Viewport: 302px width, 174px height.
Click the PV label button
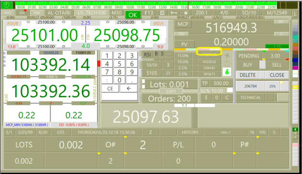[184, 44]
